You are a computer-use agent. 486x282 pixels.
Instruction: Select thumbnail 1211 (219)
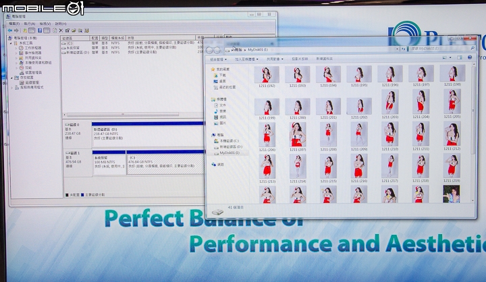click(x=452, y=167)
